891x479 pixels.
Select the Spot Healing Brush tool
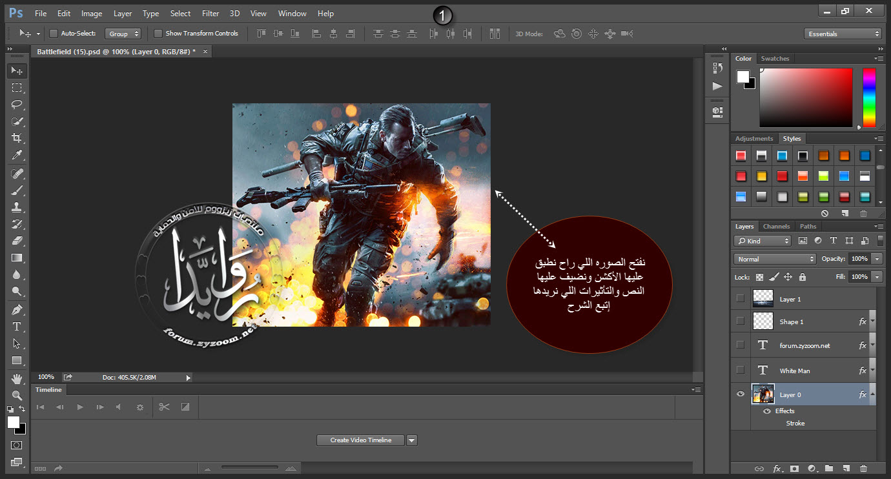(x=17, y=174)
